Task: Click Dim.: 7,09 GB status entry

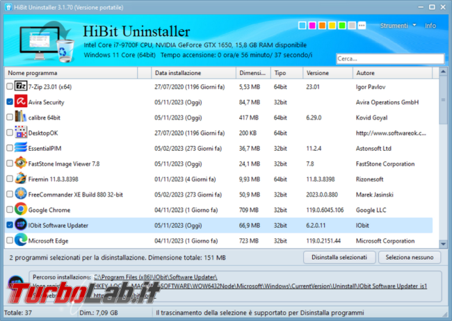Action: tap(99, 313)
